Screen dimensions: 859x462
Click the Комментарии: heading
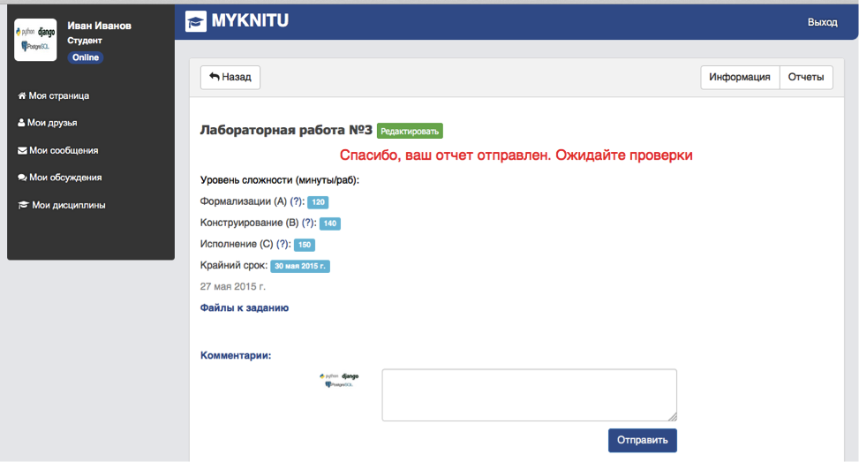(x=236, y=356)
